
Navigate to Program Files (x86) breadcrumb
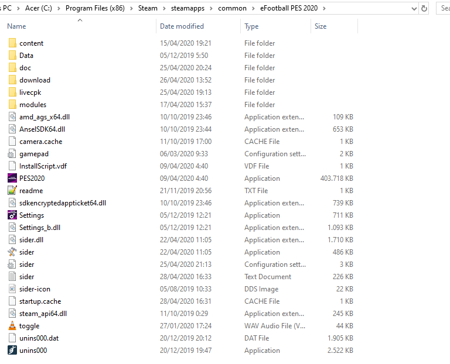tap(95, 8)
